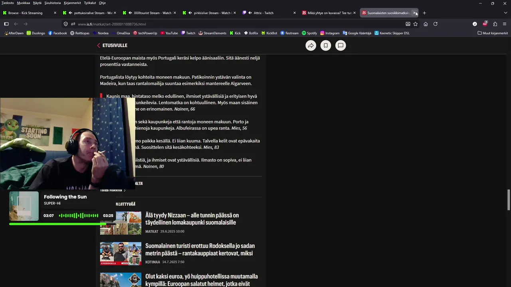
Task: Go forward to next page
Action: click(26, 24)
